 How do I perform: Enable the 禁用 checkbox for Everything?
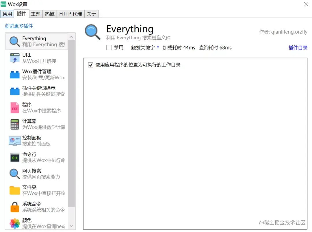pos(109,47)
